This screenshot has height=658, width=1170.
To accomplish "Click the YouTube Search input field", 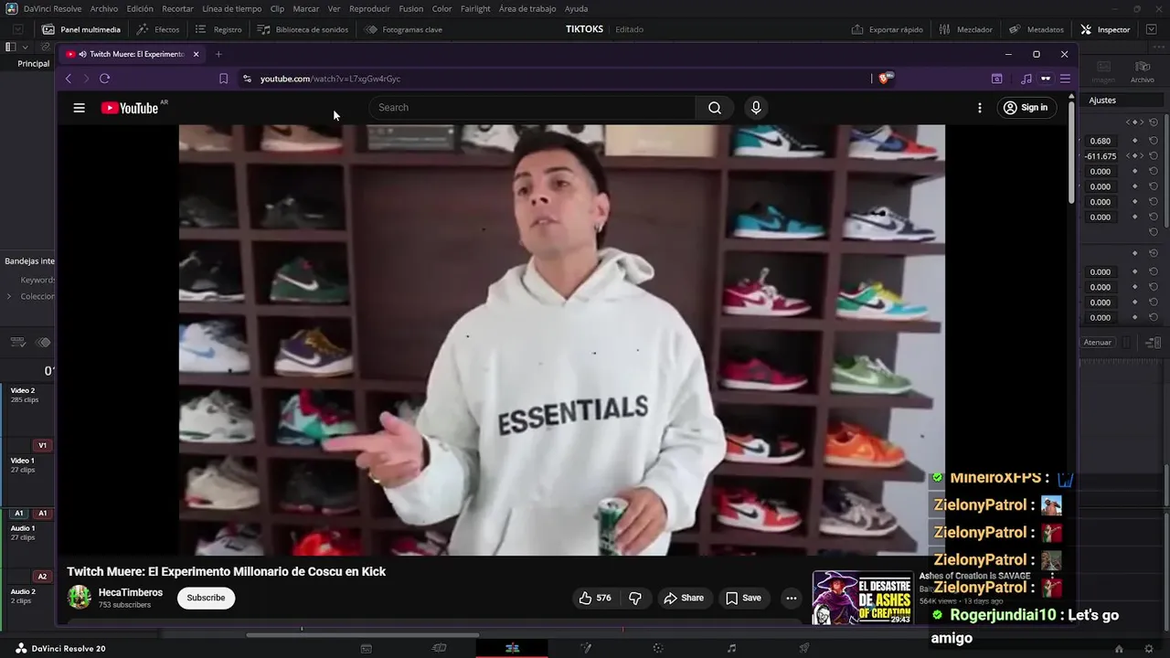I will (x=533, y=108).
